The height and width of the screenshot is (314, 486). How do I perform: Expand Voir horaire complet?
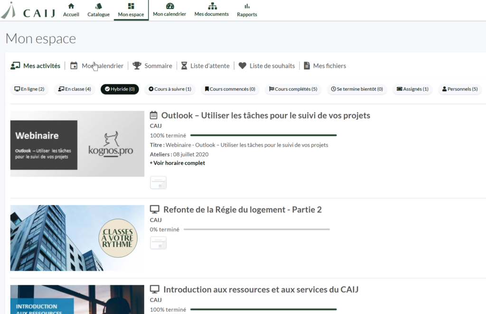[x=178, y=163]
